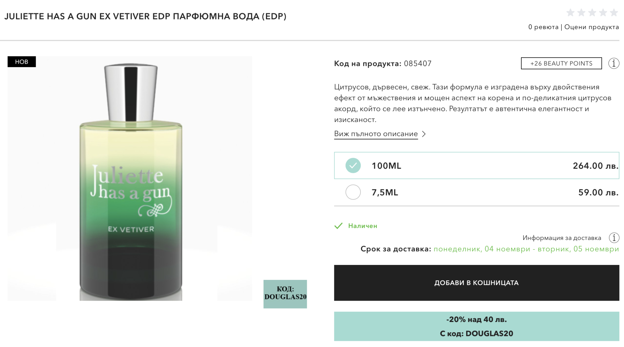This screenshot has width=624, height=347.
Task: Open the delivery information info icon
Action: tap(614, 238)
